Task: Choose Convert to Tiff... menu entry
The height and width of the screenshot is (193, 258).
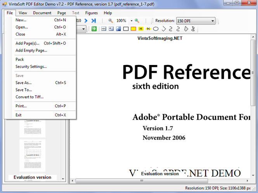Action: click(x=40, y=97)
